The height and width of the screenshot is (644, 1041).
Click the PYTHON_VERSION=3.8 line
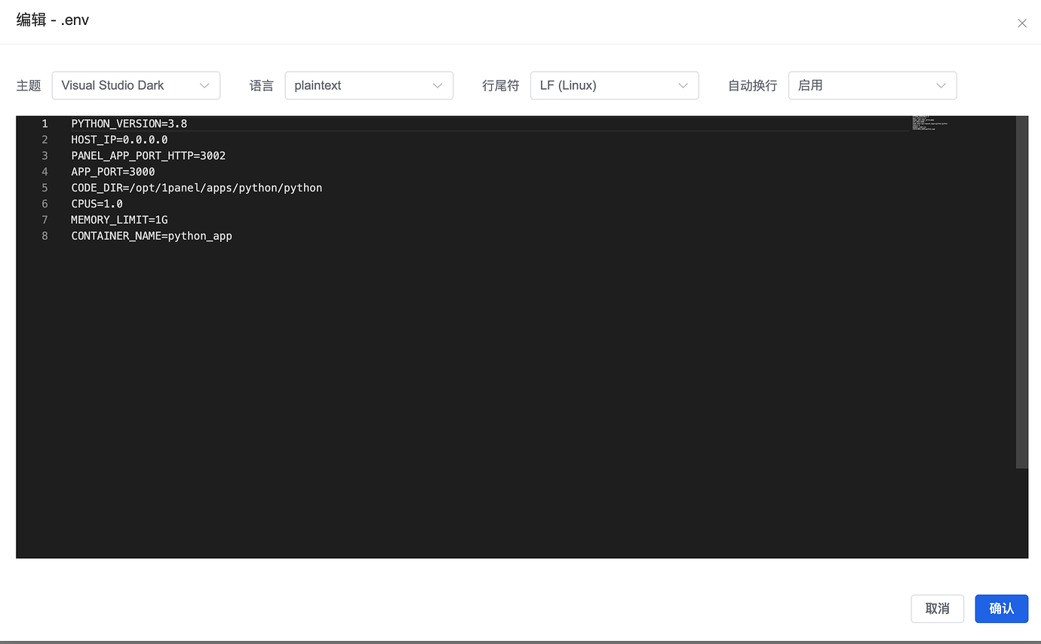click(x=128, y=123)
